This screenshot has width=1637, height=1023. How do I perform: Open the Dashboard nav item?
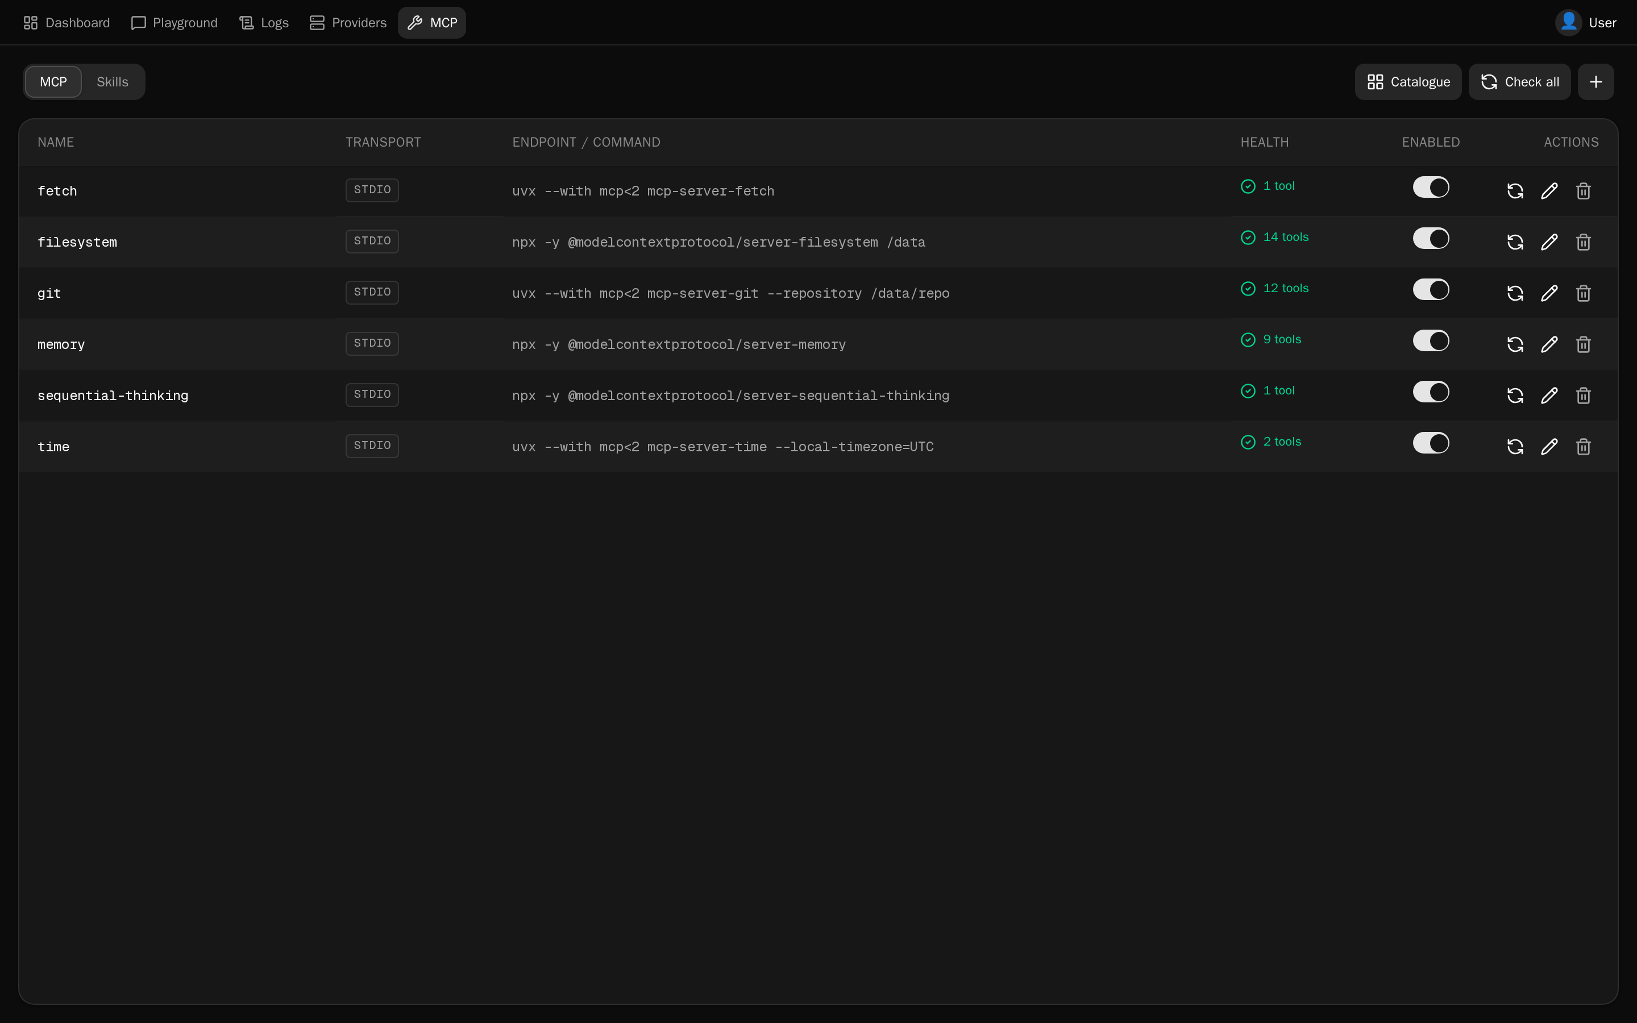(67, 22)
